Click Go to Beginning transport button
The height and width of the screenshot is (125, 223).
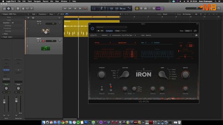click(75, 8)
